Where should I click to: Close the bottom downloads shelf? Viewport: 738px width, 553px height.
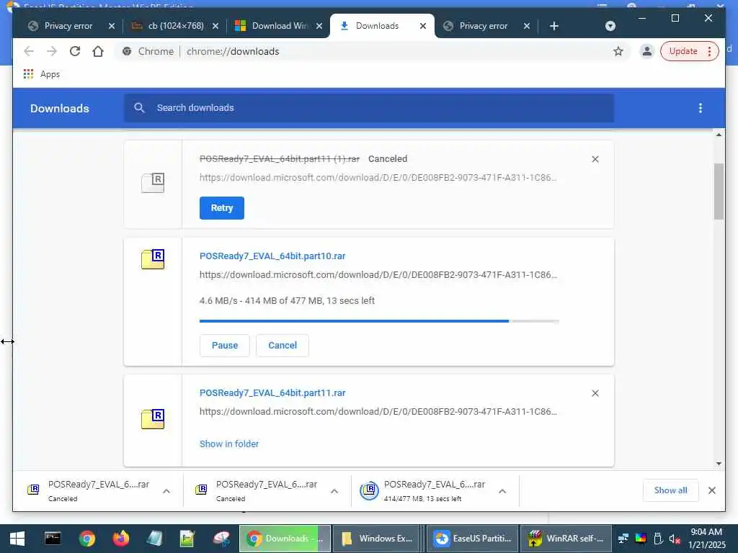pyautogui.click(x=711, y=490)
